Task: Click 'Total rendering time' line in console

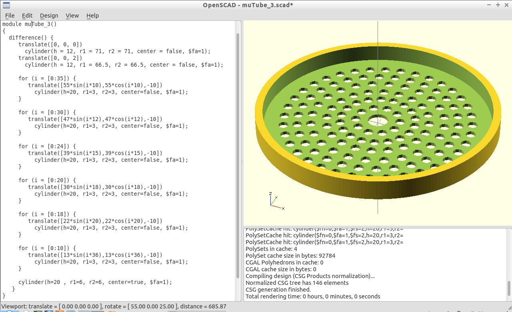Action: pos(313,296)
